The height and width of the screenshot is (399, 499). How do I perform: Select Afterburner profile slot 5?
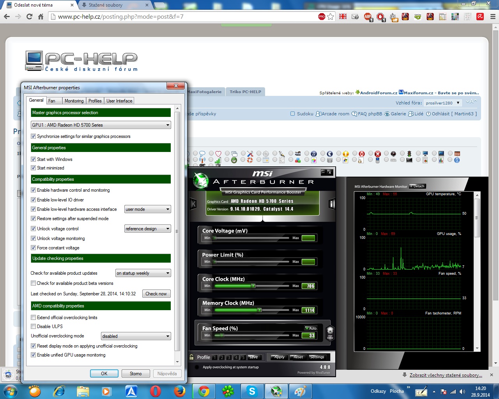tap(243, 357)
